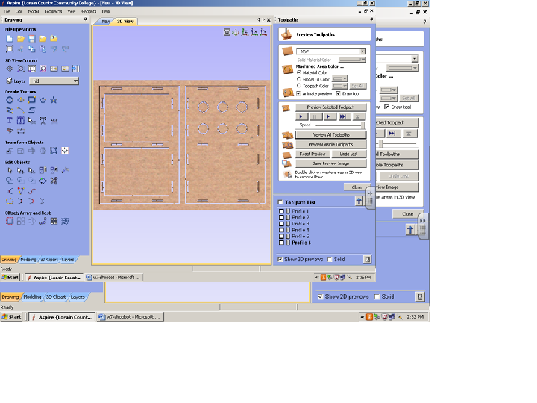Click the Speed slider handle under playback buttons
537x403 pixels.
pos(362,125)
